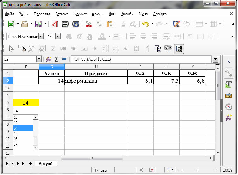
Task: Click the Paste clipboard icon
Action: coord(110,24)
